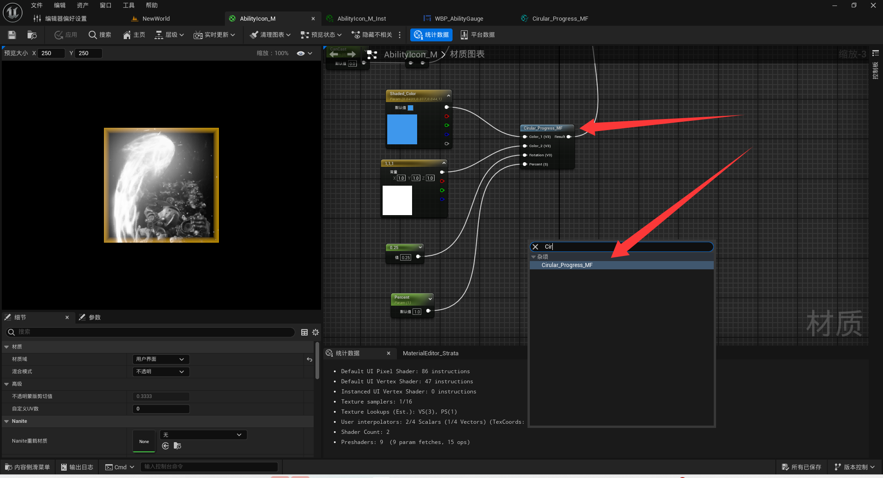Open the Window (窗口) menu
The image size is (883, 478).
[x=106, y=6]
